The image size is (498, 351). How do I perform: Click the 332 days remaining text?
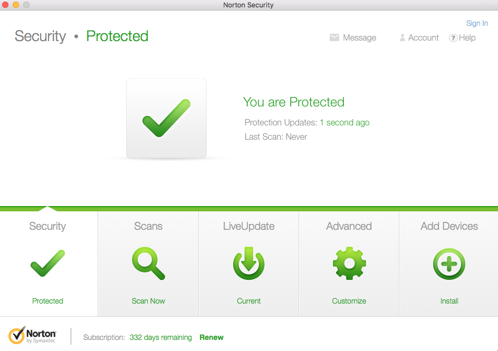(x=160, y=337)
